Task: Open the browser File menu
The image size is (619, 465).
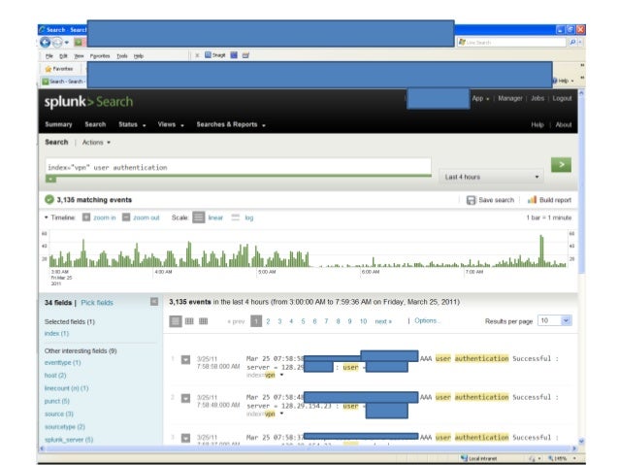Action: click(49, 56)
